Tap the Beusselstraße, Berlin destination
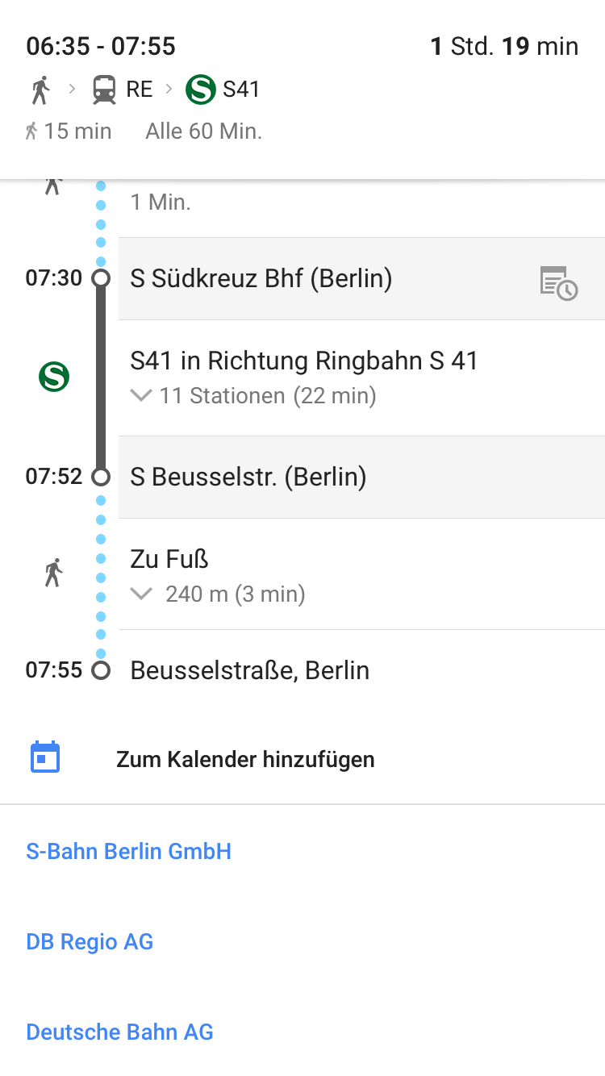Viewport: 605px width, 1076px height. tap(250, 670)
